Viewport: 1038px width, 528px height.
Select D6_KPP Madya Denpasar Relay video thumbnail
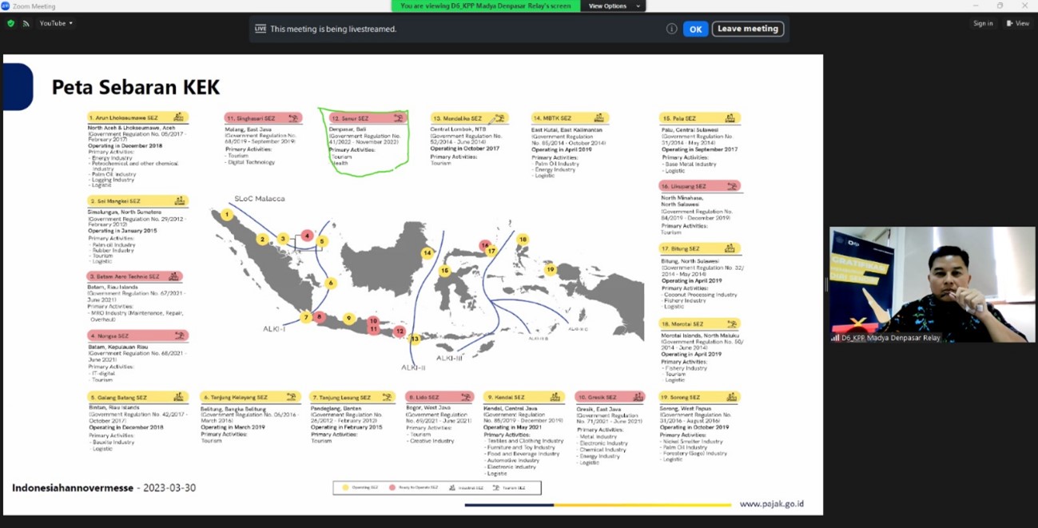pos(932,284)
